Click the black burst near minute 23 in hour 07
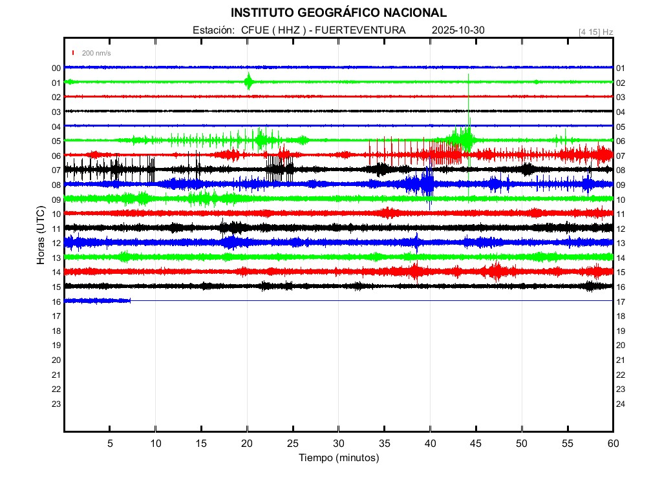The image size is (662, 496). [275, 170]
